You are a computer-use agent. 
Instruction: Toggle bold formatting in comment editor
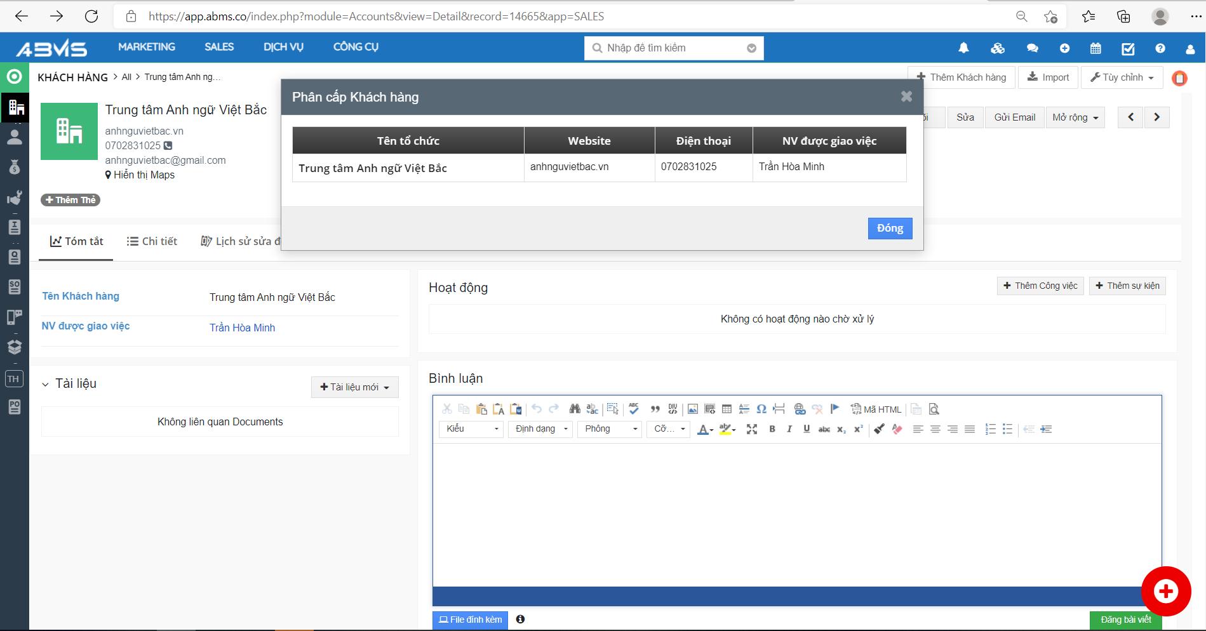[772, 429]
